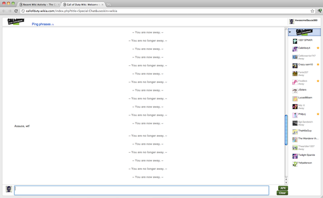Click Sgt.Sandwich's avatar

295,123
